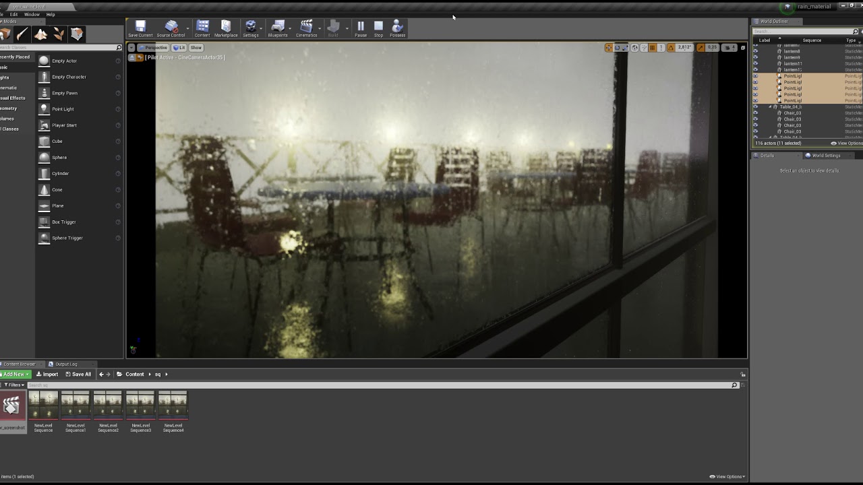Pause the simulation
Screen dimensions: 863x485
361,28
